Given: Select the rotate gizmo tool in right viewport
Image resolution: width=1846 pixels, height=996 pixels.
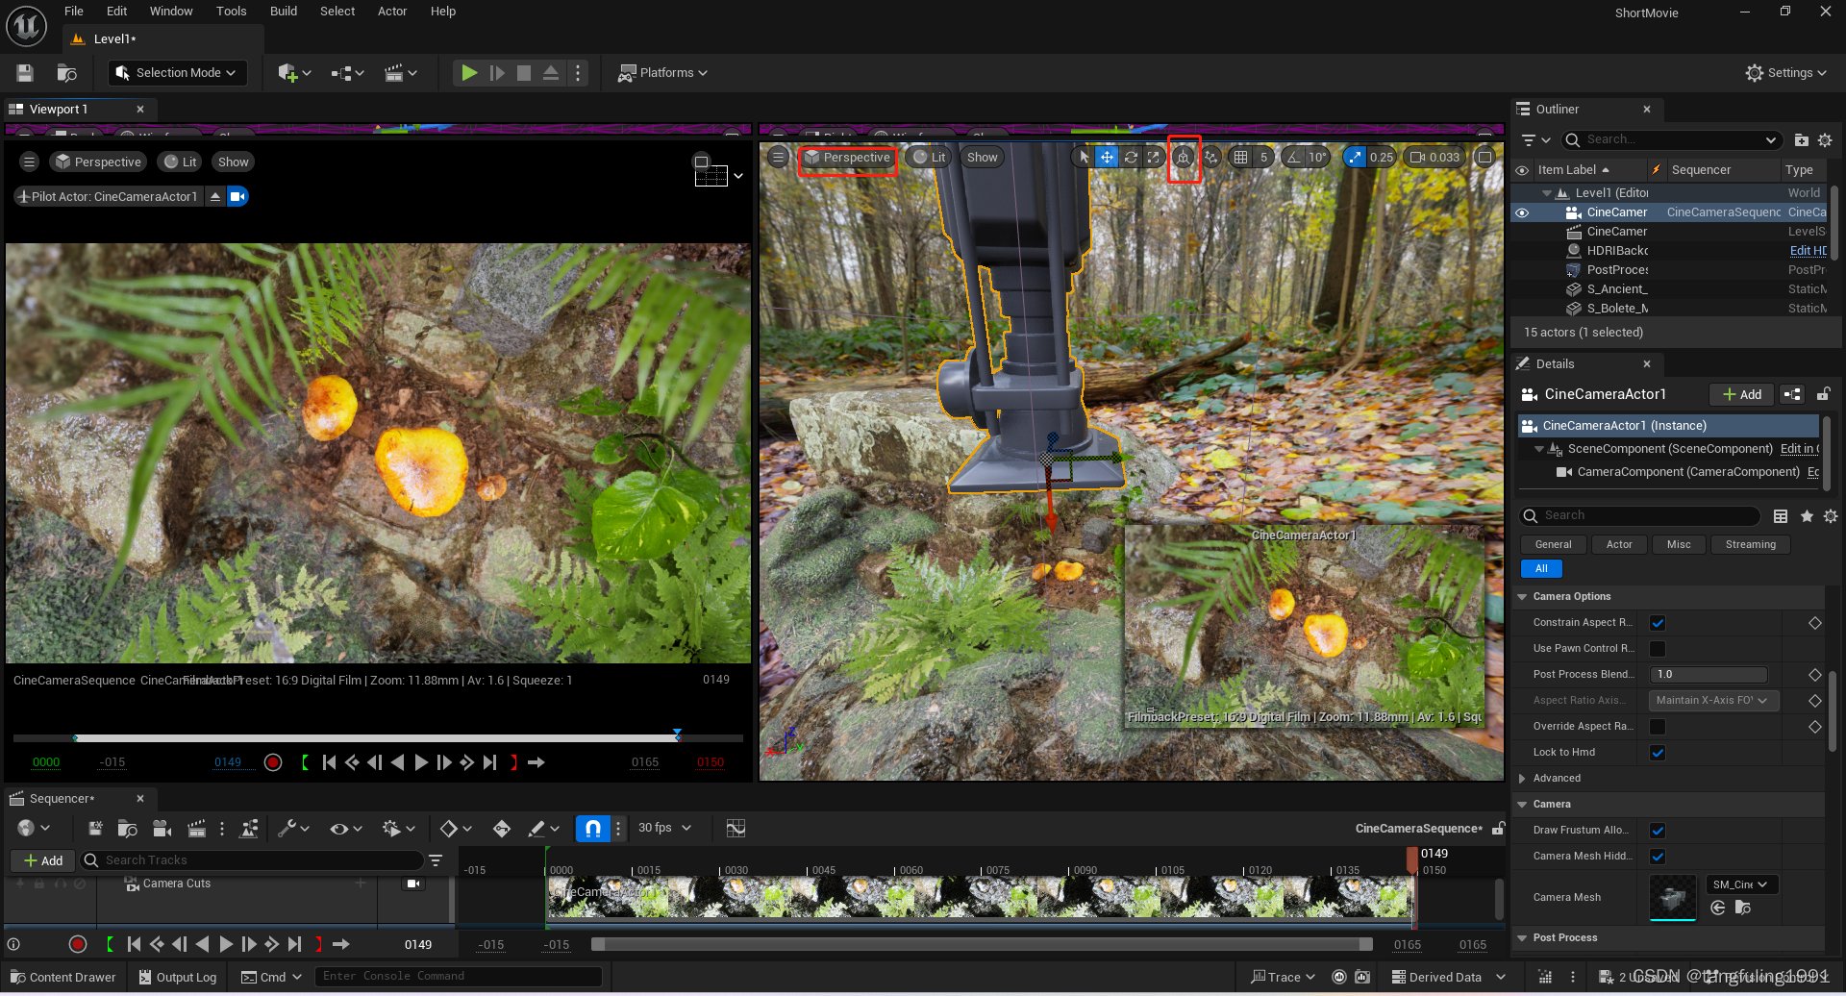Looking at the screenshot, I should [1131, 157].
